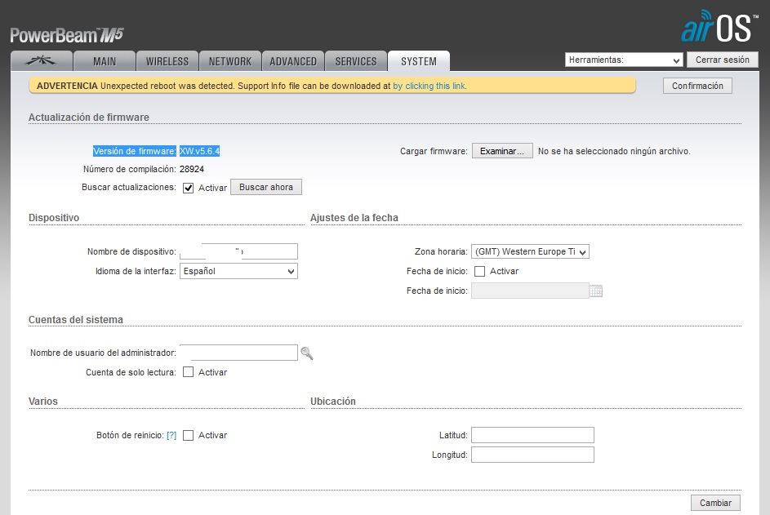The image size is (770, 515).
Task: Open the WIRELESS tab
Action: coord(167,61)
